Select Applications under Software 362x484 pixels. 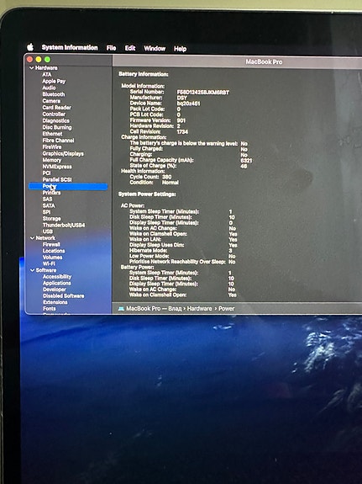[56, 283]
